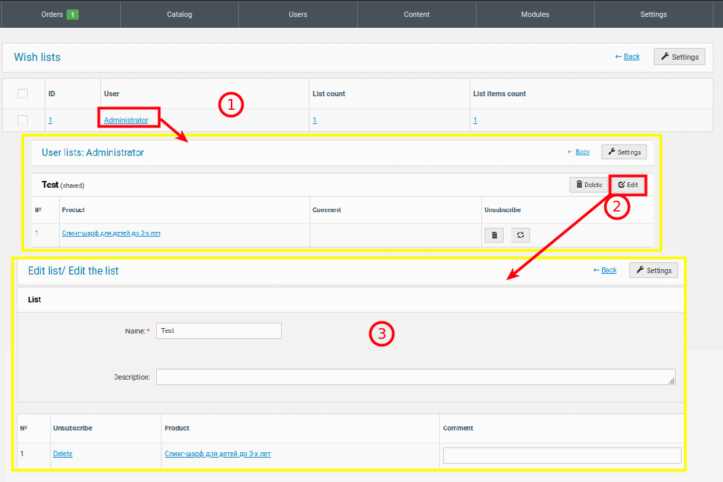Toggle the select-all checkbox in table header
Screen dimensions: 723x482
[22, 94]
